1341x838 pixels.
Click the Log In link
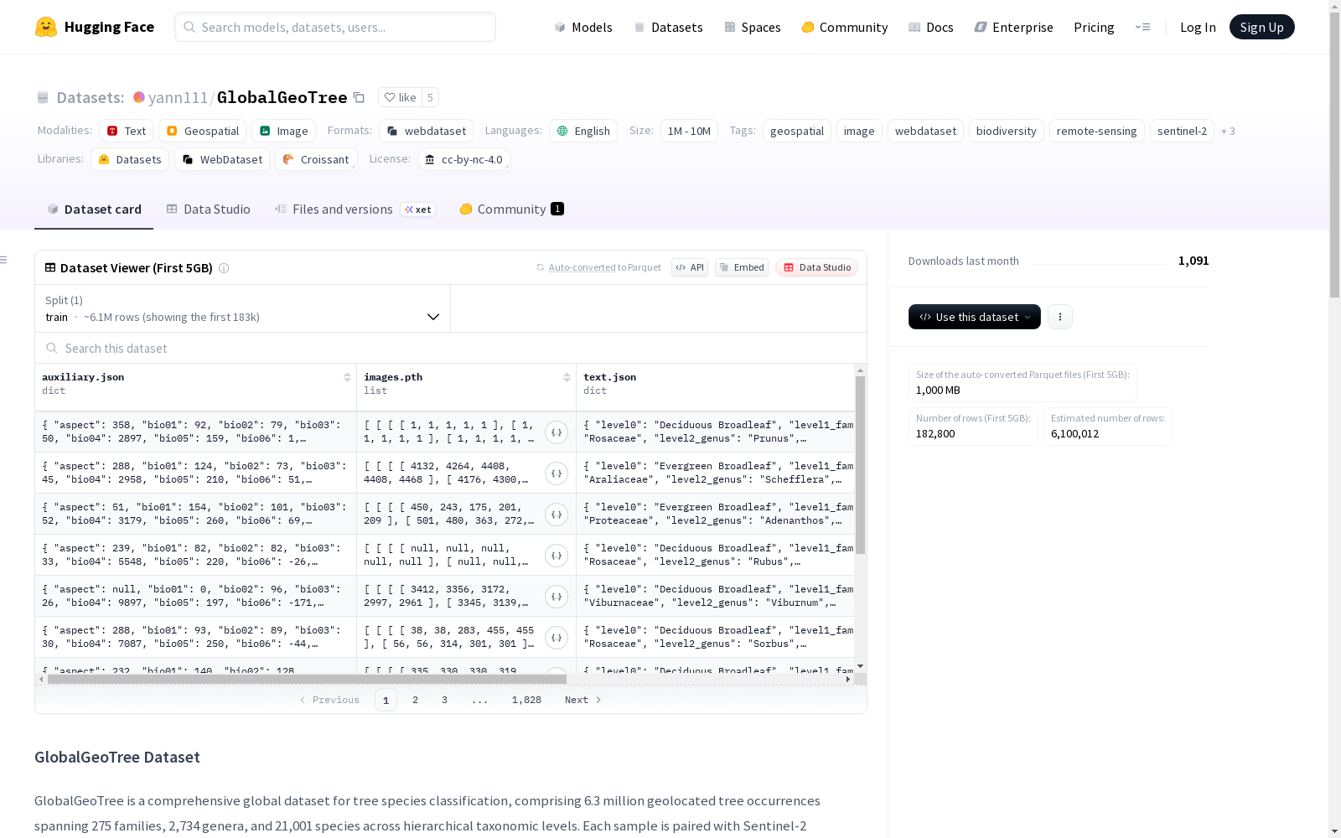coord(1198,27)
